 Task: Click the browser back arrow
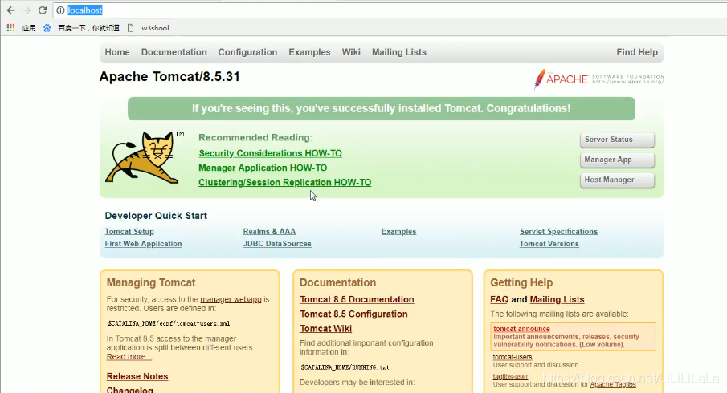[x=10, y=10]
